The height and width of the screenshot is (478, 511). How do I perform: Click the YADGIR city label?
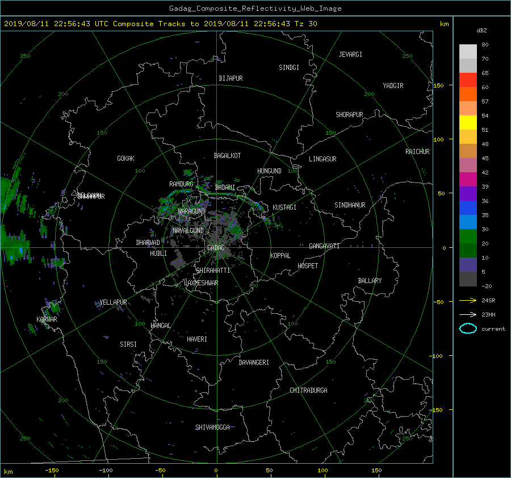click(393, 86)
